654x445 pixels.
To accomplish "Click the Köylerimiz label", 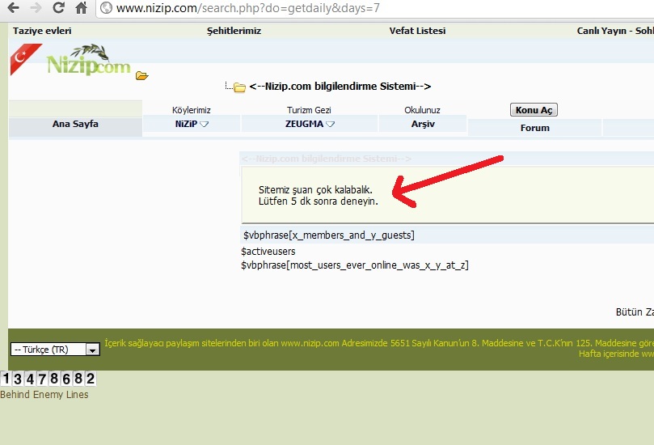I will point(192,110).
